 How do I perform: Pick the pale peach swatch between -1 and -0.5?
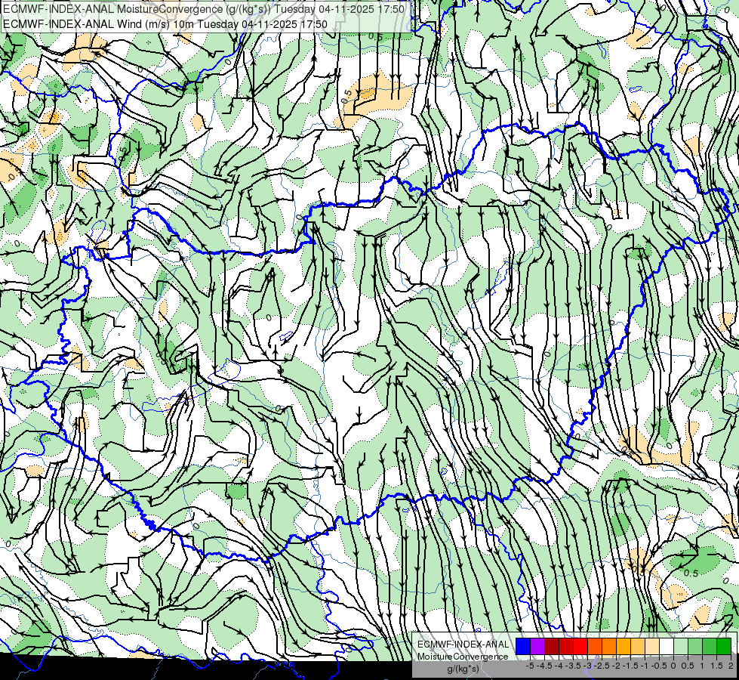click(x=652, y=646)
